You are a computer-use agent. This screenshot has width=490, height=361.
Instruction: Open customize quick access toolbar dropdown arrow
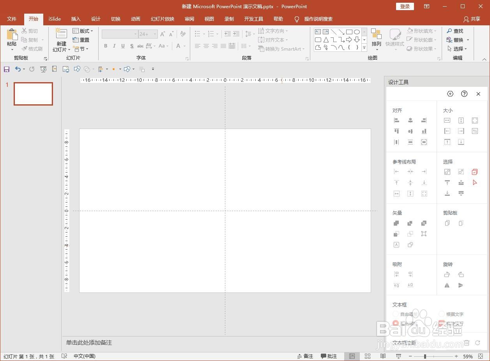tap(153, 69)
